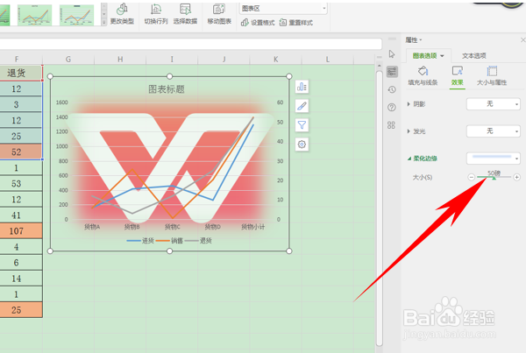Open the apps grid icon in side strip
The height and width of the screenshot is (353, 526).
[x=392, y=125]
